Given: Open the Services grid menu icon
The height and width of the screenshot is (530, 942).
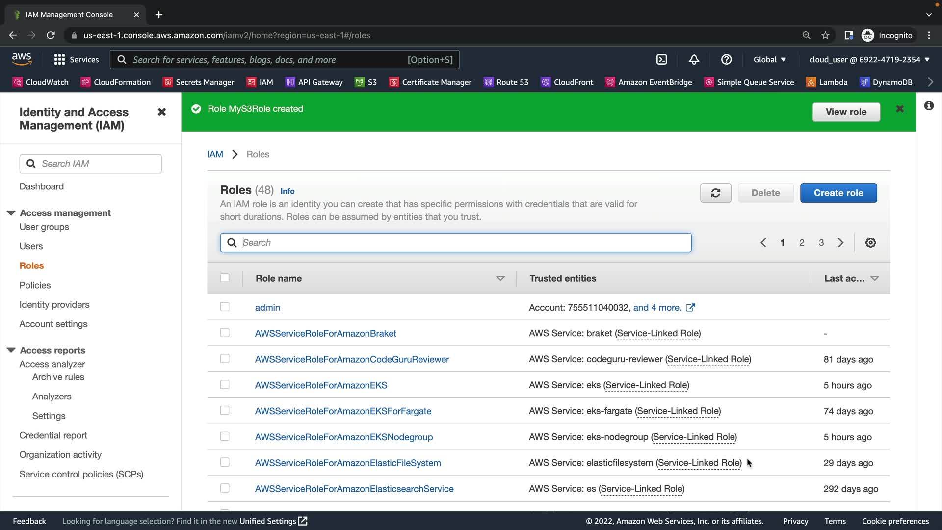Looking at the screenshot, I should pyautogui.click(x=59, y=59).
